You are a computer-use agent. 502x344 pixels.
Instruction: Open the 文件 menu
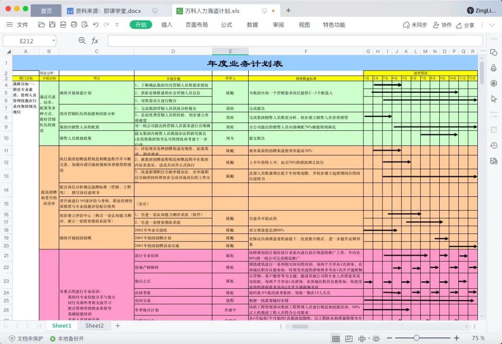point(22,25)
